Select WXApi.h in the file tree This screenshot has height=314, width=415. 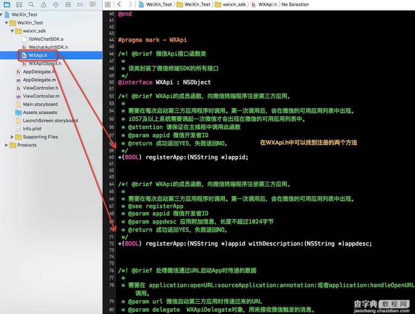38,55
